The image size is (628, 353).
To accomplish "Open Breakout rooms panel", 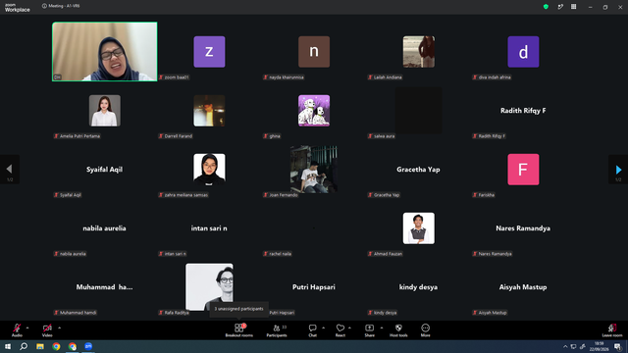I will click(239, 330).
